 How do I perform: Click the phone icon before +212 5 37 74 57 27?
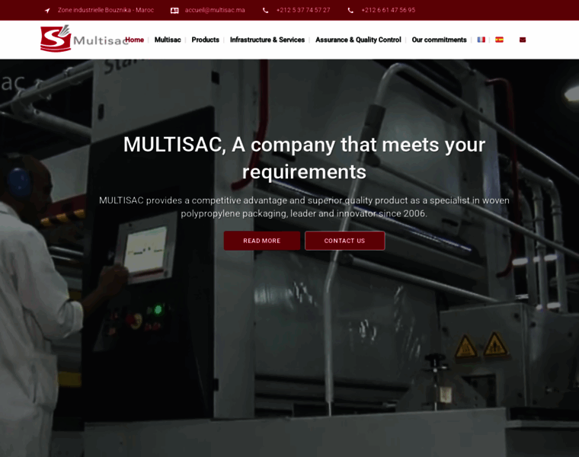[x=265, y=11]
